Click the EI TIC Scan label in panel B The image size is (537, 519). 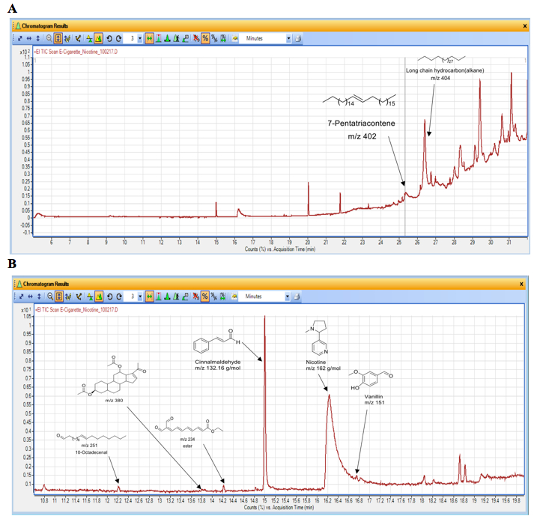tap(76, 309)
